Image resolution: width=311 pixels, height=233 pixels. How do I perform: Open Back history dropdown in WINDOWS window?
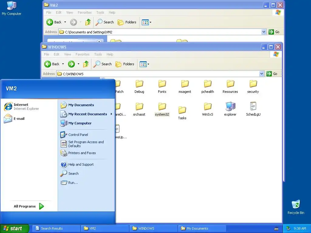click(63, 64)
